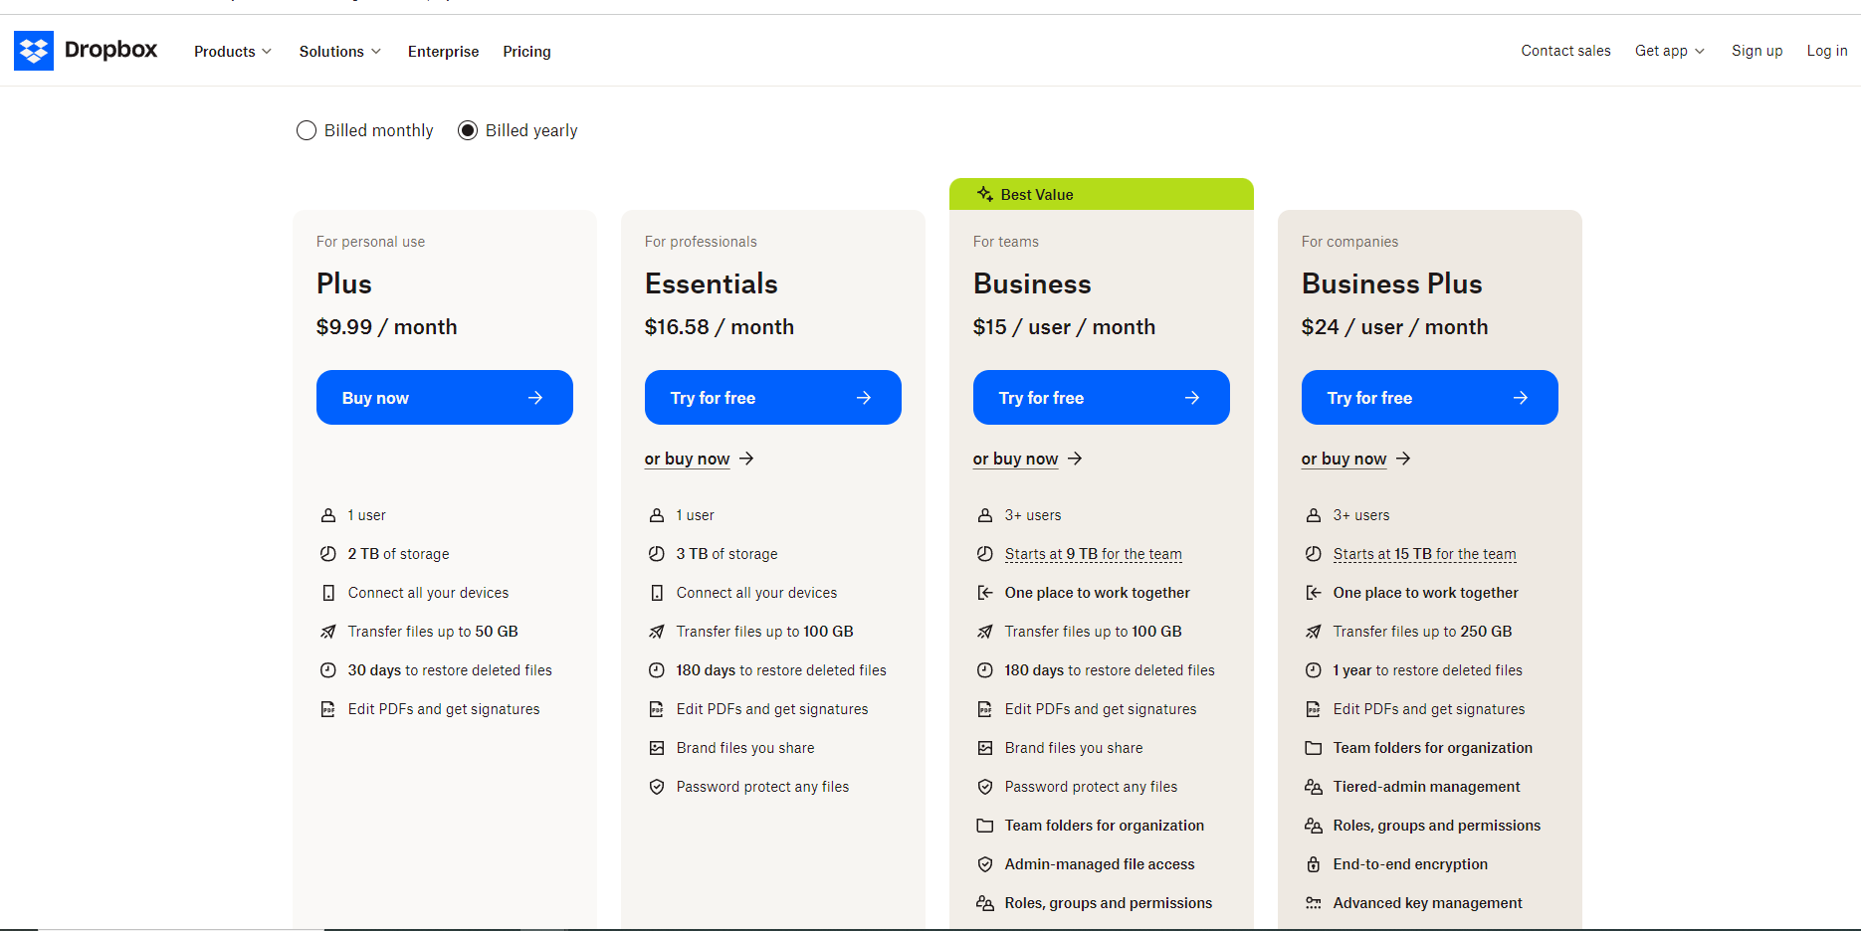Click the Dropbox wordmark text
This screenshot has width=1861, height=931.
click(110, 50)
